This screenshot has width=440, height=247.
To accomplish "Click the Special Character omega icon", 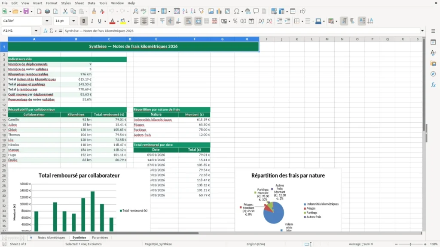I will coord(237,11).
